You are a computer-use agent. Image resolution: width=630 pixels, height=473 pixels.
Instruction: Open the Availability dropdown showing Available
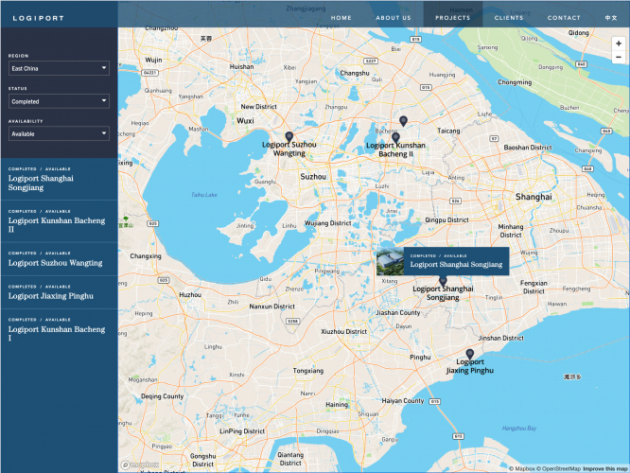coord(59,133)
